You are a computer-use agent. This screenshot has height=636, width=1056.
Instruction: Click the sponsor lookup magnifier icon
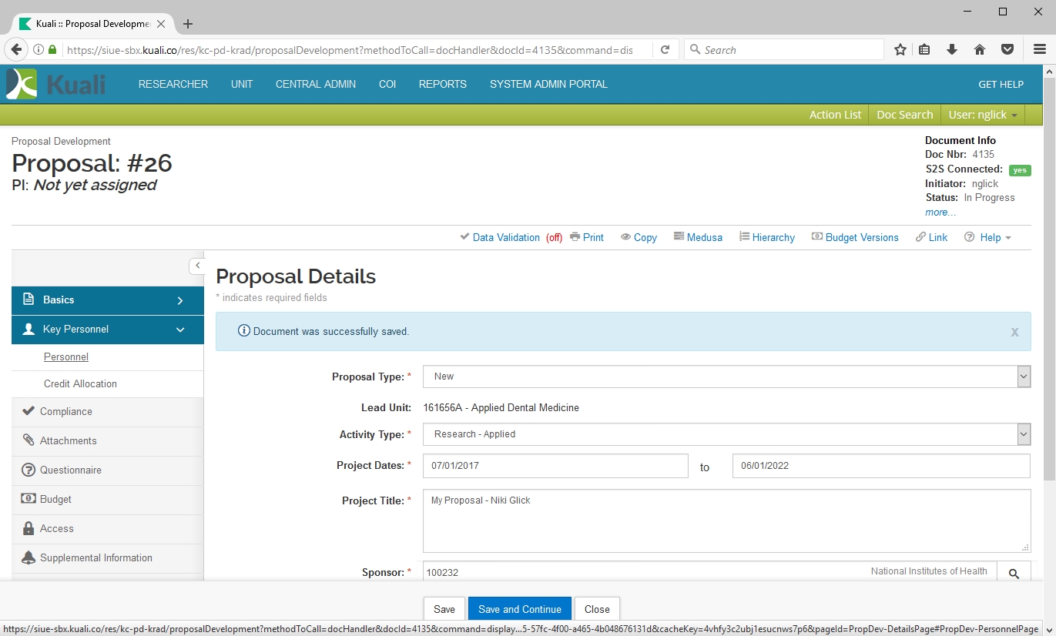coord(1014,573)
